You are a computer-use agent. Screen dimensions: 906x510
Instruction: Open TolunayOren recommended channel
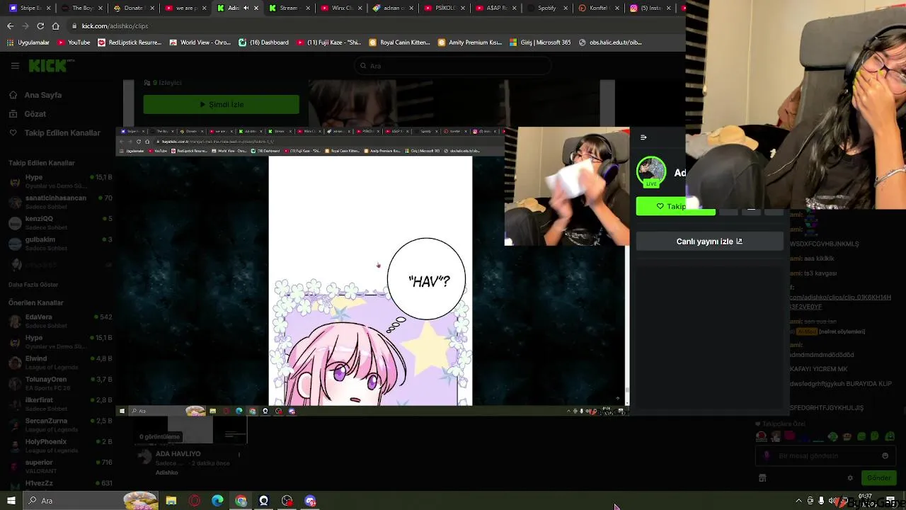[60, 383]
